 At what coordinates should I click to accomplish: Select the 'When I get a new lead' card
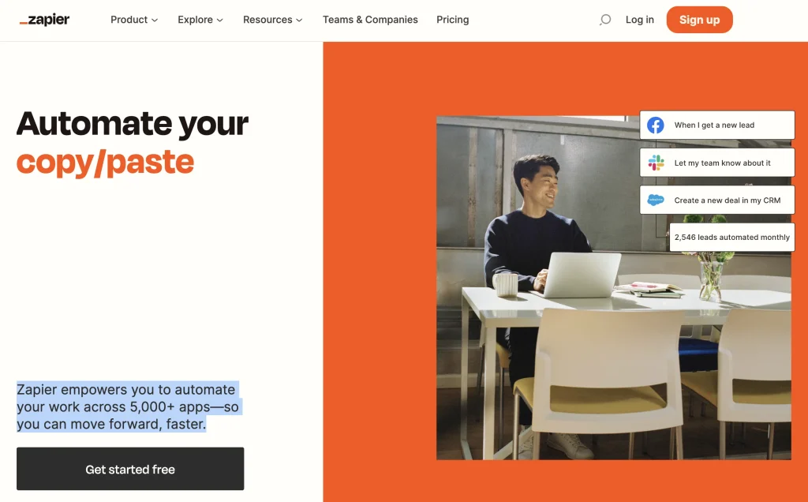pos(716,124)
